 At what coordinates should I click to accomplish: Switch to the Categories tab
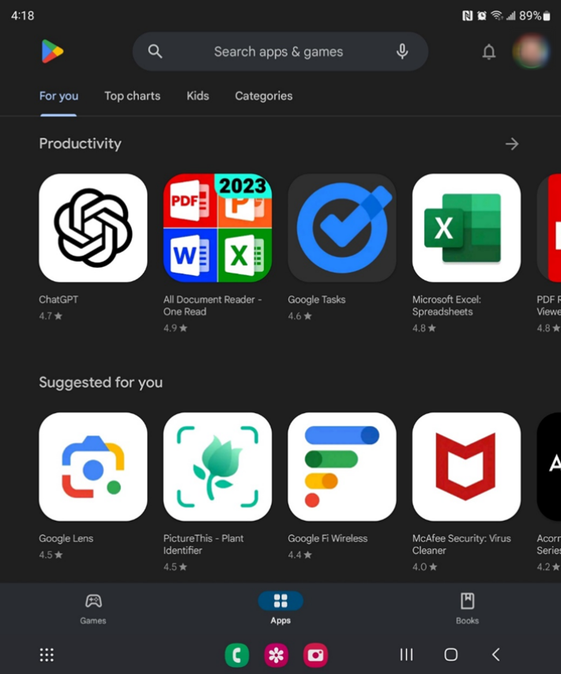264,96
